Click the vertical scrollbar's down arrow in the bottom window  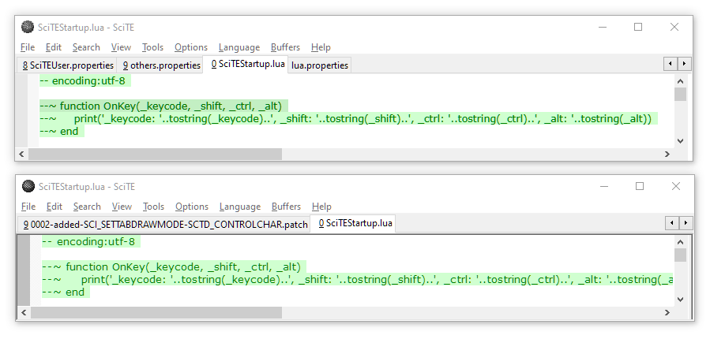[x=681, y=300]
